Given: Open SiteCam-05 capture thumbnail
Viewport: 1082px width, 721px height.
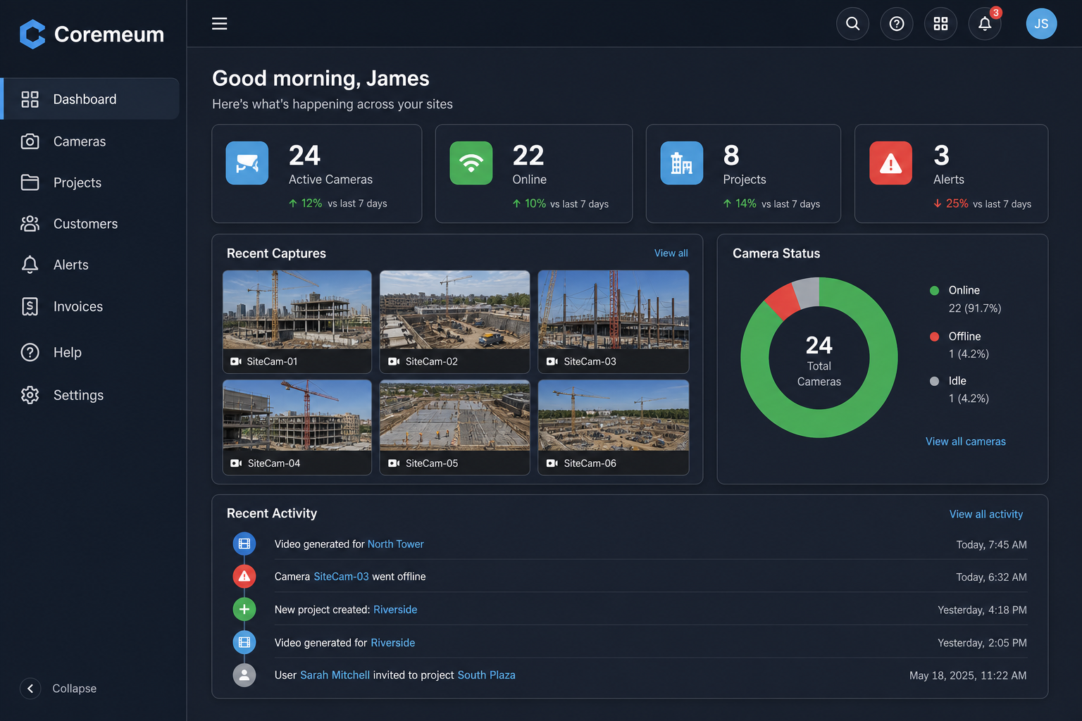Looking at the screenshot, I should point(454,427).
